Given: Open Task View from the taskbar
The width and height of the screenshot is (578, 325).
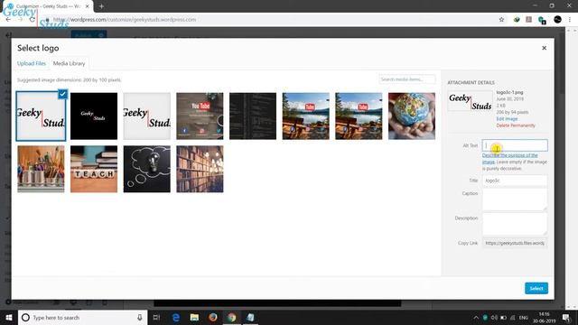Looking at the screenshot, I should point(156,317).
